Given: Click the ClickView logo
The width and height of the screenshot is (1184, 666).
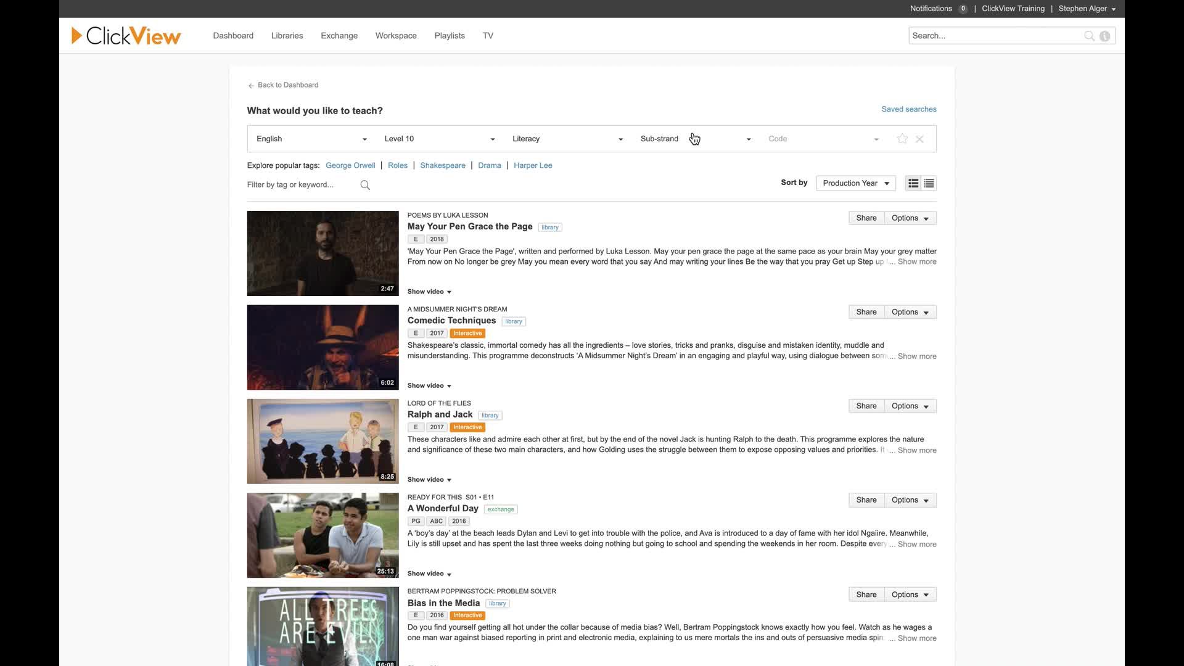Looking at the screenshot, I should point(126,36).
